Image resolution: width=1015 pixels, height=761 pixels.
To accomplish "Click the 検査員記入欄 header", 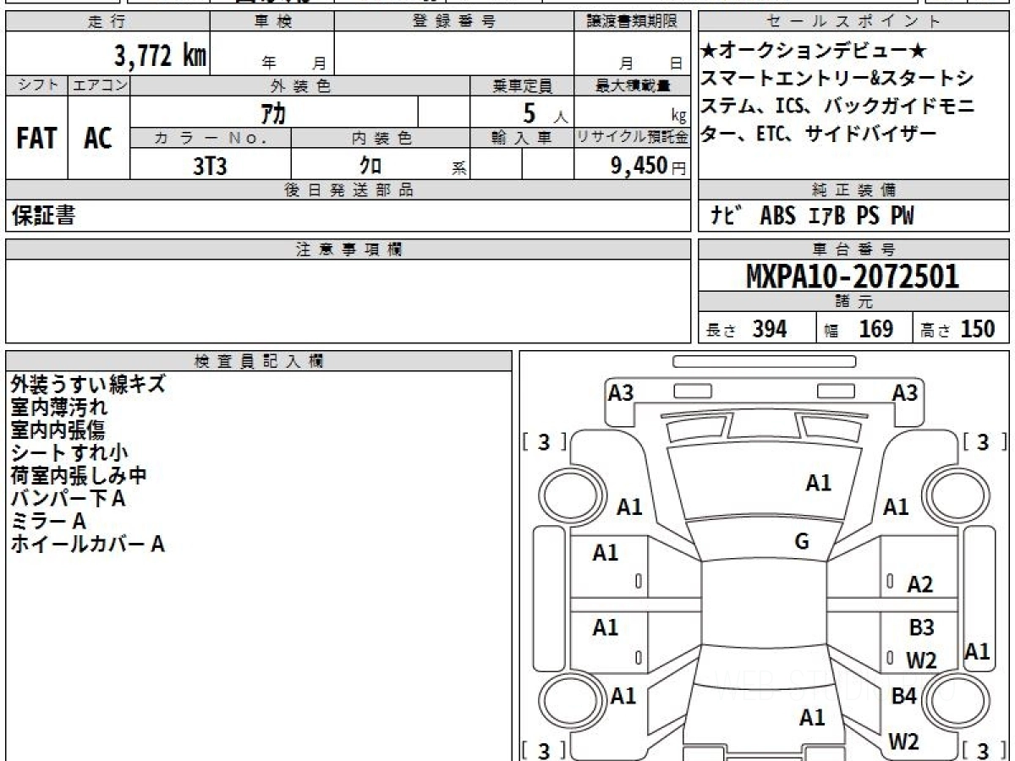I will pyautogui.click(x=259, y=361).
